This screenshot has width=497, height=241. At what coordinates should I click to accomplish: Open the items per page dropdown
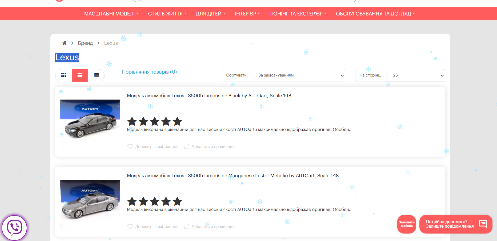tap(416, 75)
